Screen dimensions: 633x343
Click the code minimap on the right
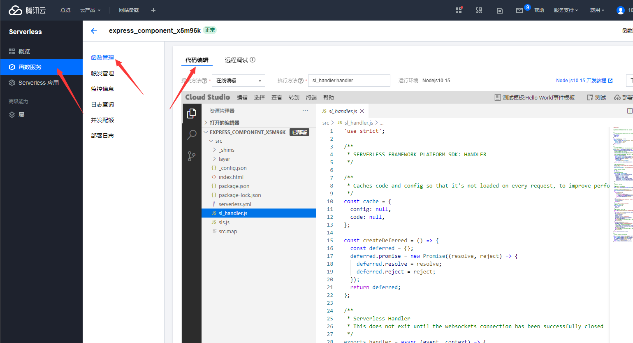coord(623,185)
